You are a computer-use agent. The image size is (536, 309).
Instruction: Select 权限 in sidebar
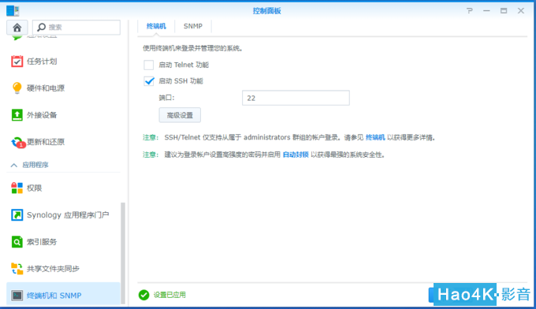pyautogui.click(x=34, y=188)
